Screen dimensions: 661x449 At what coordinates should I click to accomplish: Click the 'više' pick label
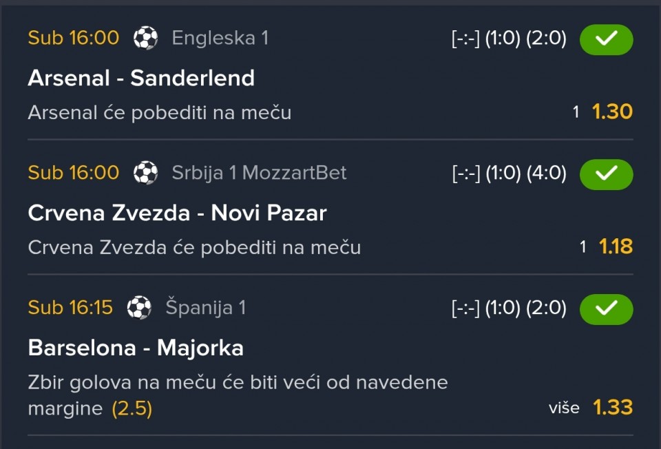point(564,408)
